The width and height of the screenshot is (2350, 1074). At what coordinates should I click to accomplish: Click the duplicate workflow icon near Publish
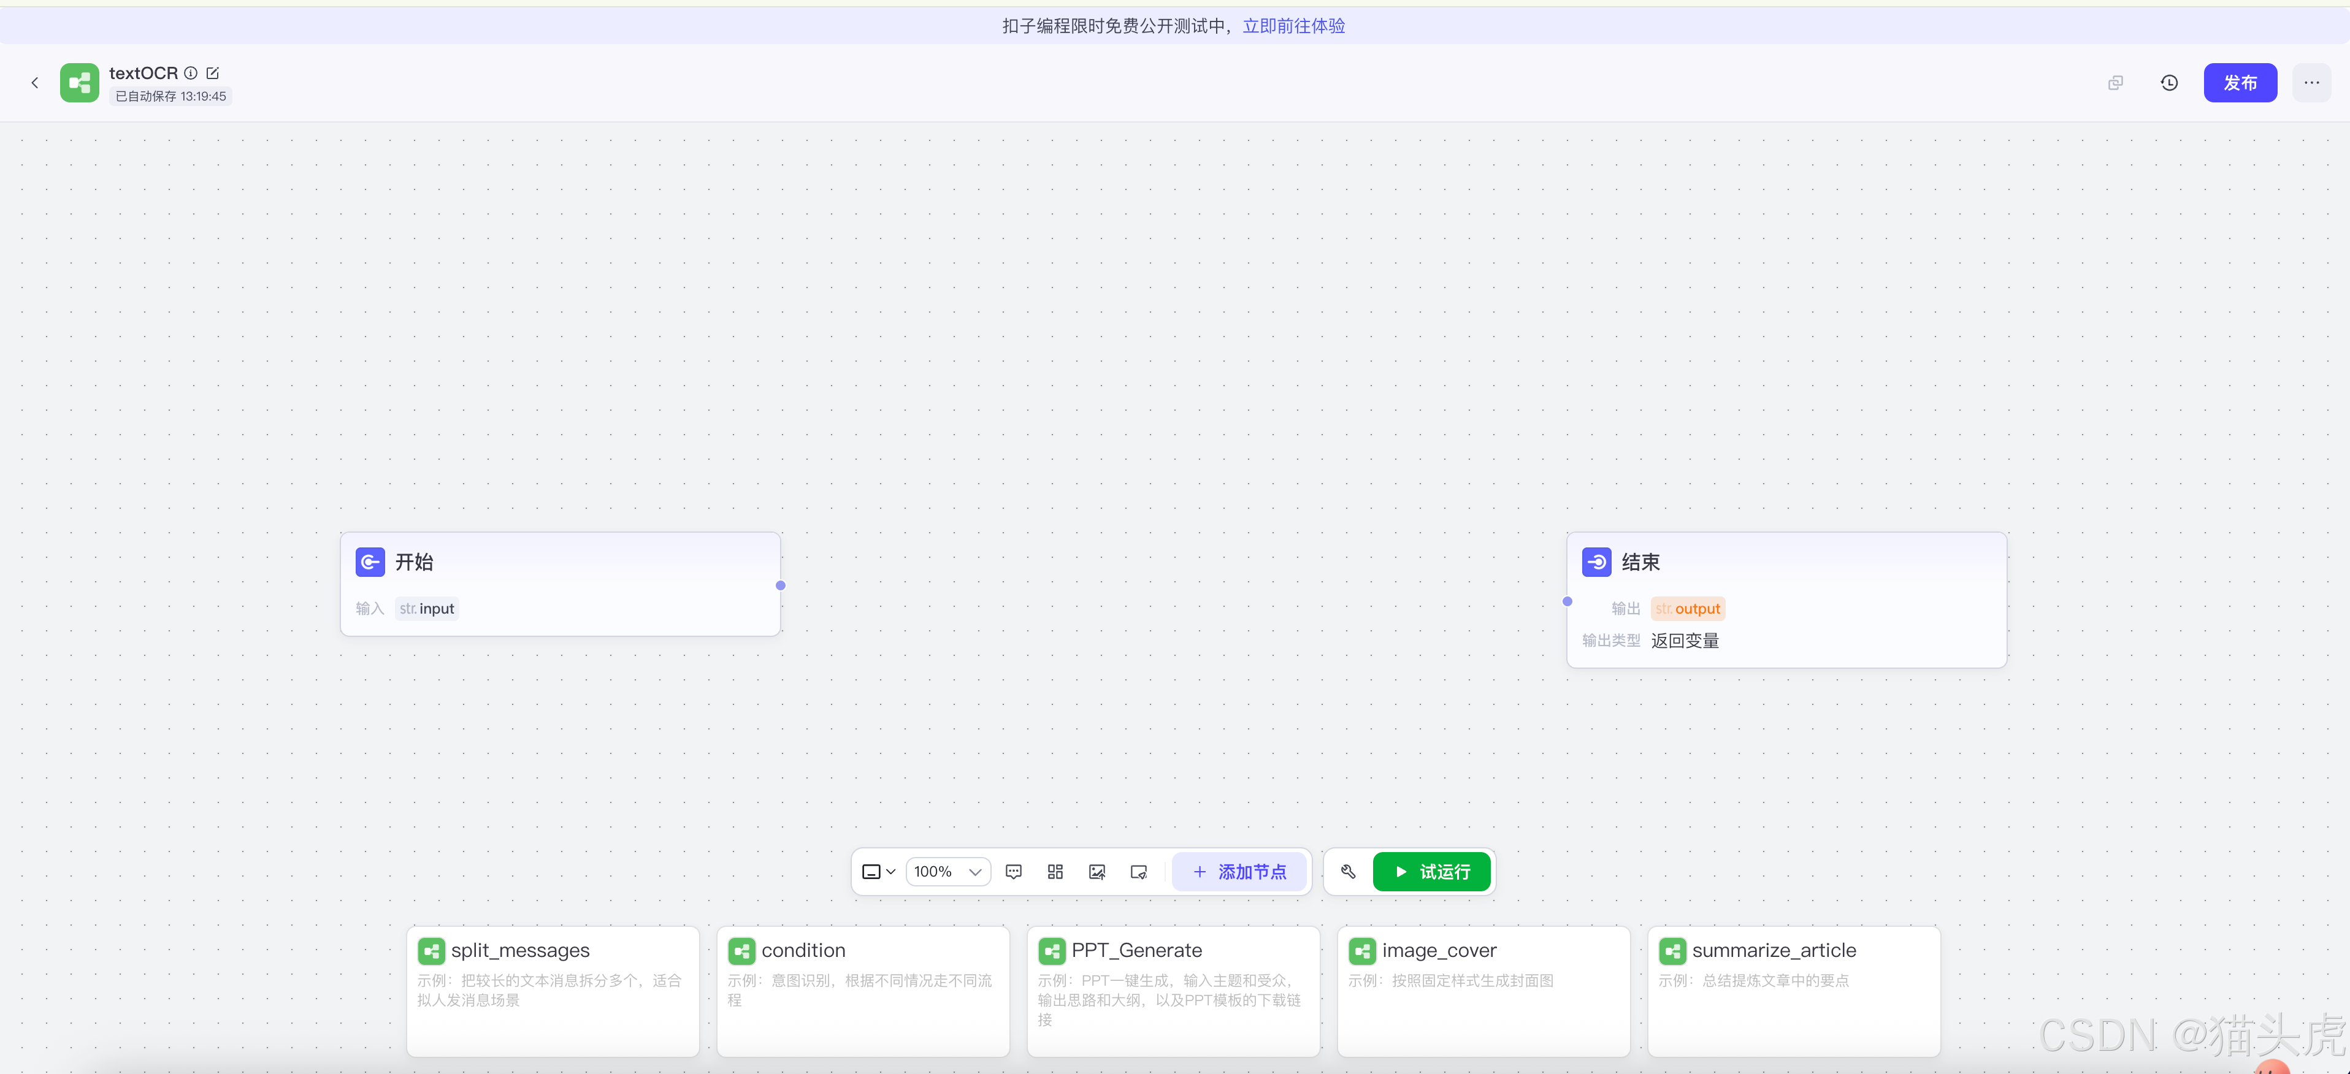coord(2116,83)
